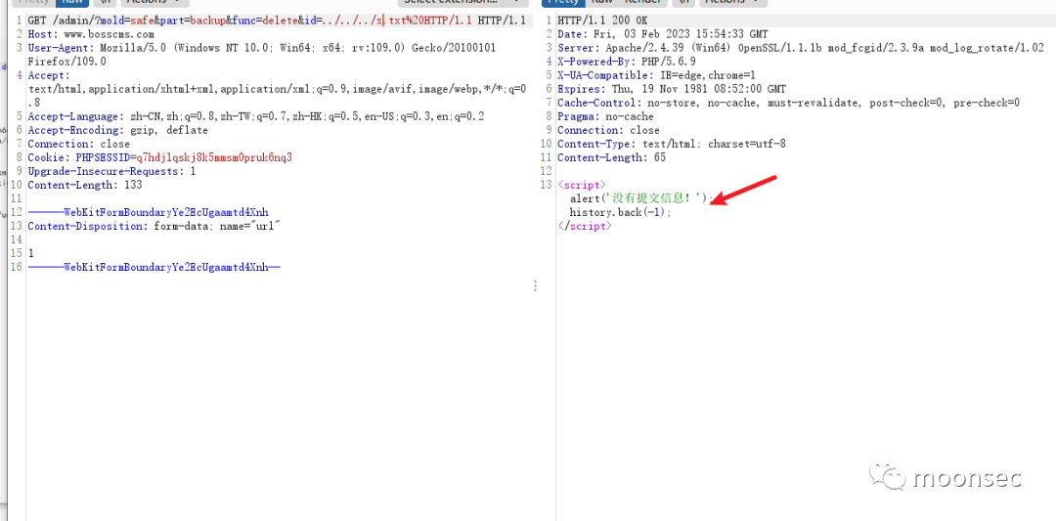Click the ../../../x.txt id parameter value
The height and width of the screenshot is (521, 1056).
364,21
